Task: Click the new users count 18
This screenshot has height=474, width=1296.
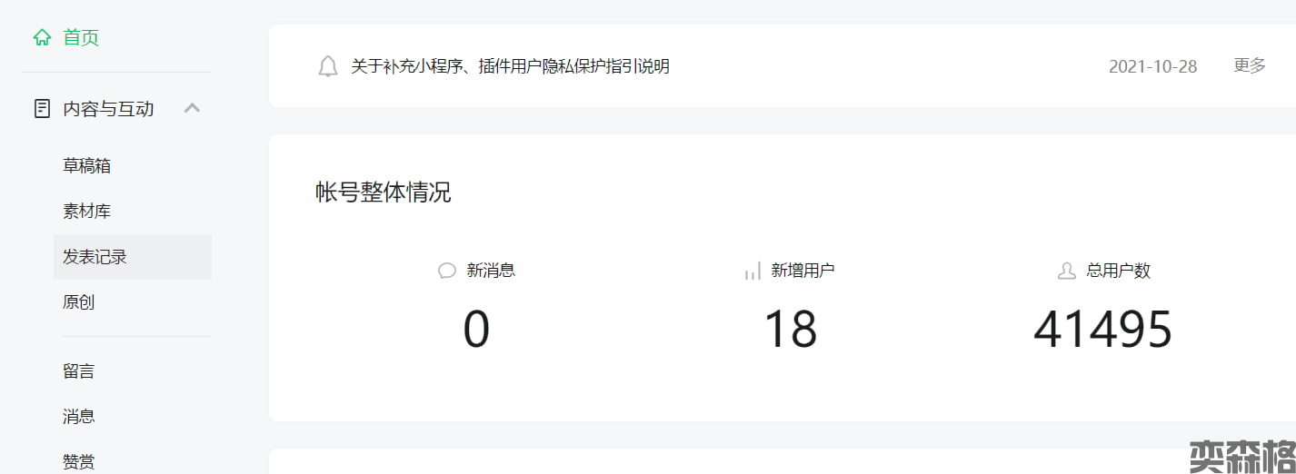Action: coord(790,330)
